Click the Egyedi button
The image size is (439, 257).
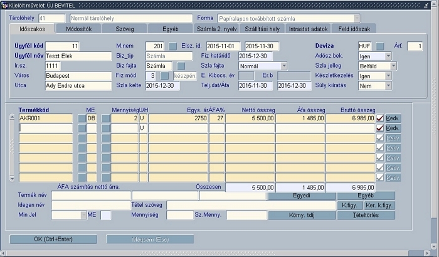[302, 196]
